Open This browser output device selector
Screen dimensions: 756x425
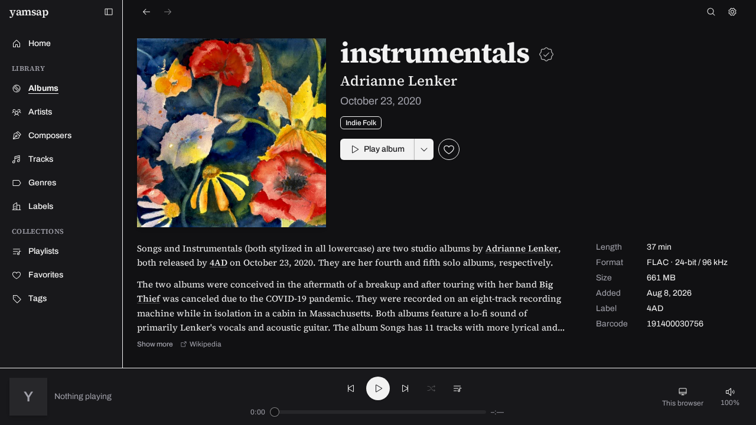[683, 397]
